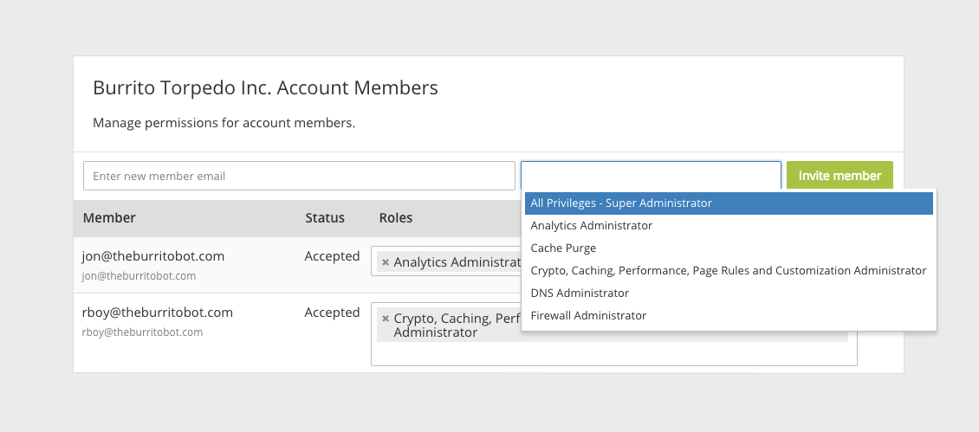Image resolution: width=979 pixels, height=432 pixels.
Task: Click Accepted status for jon
Action: click(332, 256)
